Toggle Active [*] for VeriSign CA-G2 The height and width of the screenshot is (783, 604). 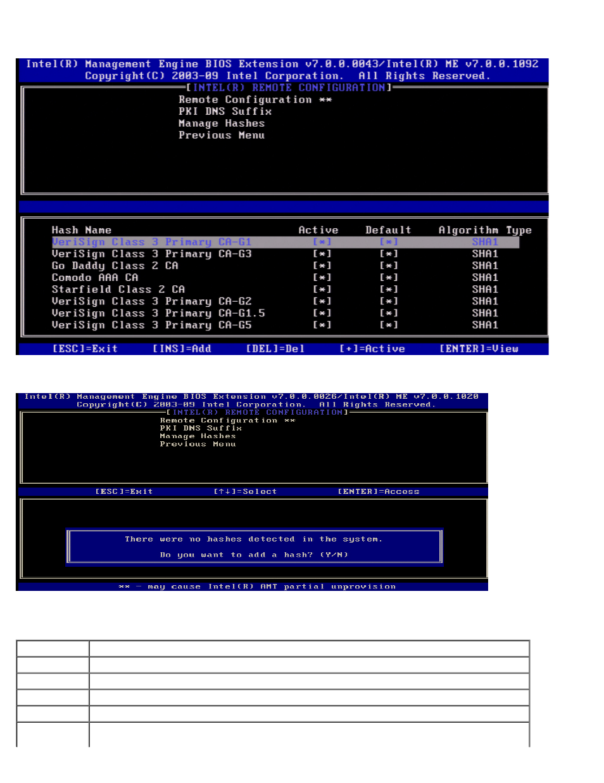click(322, 301)
